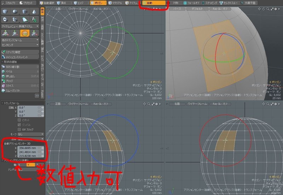Select the Cone primitive tool
Image resolution: width=283 pixels, height=195 pixels.
(34, 11)
